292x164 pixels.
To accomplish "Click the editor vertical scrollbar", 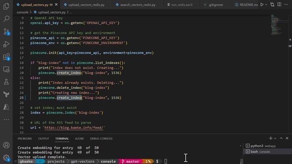I will click(290, 74).
